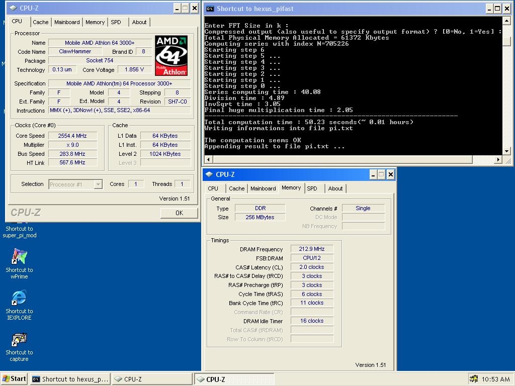Switch to Mainboard tab in upper CPU-Z
This screenshot has height=386, width=515.
(x=67, y=22)
